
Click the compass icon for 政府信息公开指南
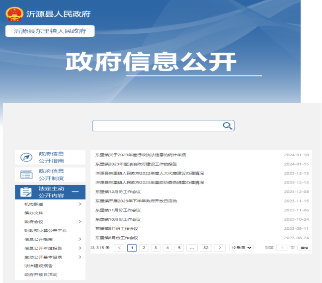pyautogui.click(x=26, y=157)
